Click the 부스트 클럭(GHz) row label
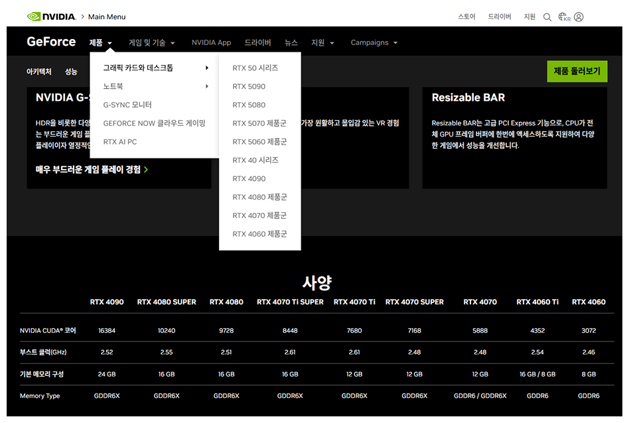 [x=43, y=352]
